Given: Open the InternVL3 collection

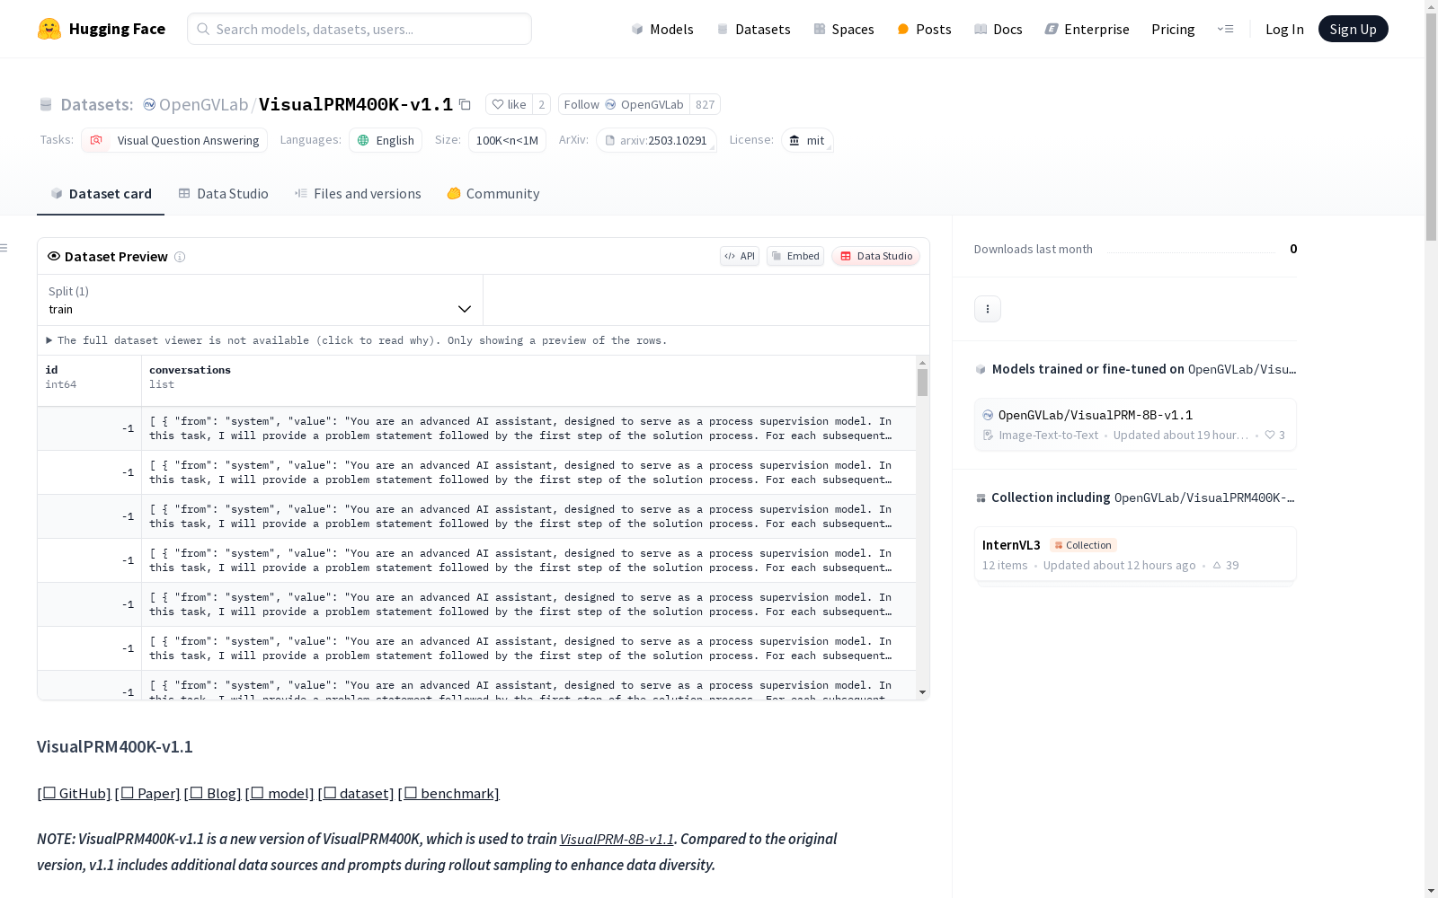Looking at the screenshot, I should [1135, 555].
